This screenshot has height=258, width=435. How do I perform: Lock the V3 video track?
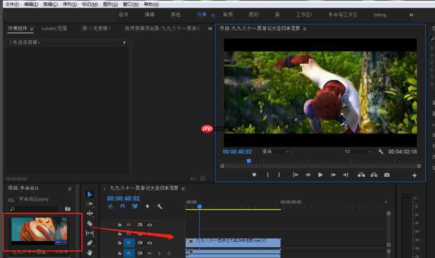tap(120, 225)
